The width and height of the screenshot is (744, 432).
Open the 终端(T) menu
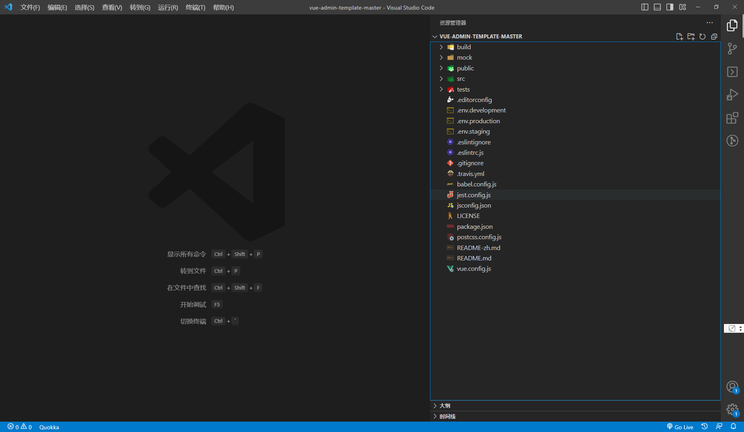195,7
